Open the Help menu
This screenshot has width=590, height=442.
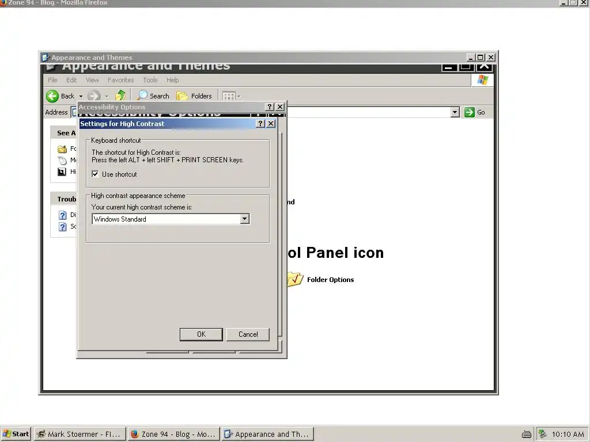pos(173,80)
